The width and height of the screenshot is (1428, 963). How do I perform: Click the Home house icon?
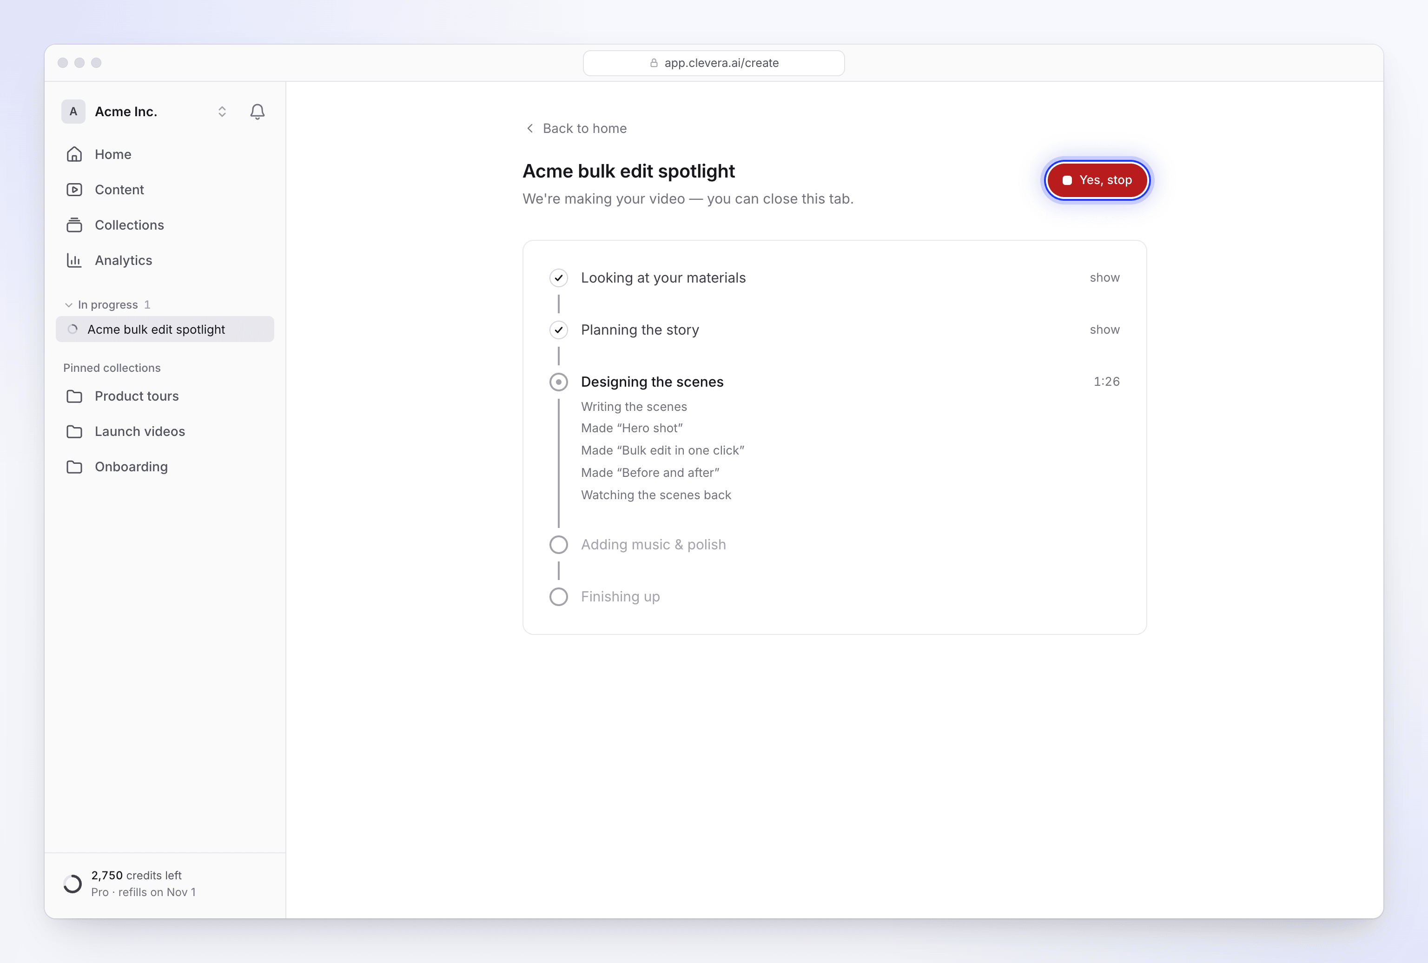pyautogui.click(x=74, y=154)
